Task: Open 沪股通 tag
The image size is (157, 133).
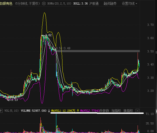Action: point(94,4)
